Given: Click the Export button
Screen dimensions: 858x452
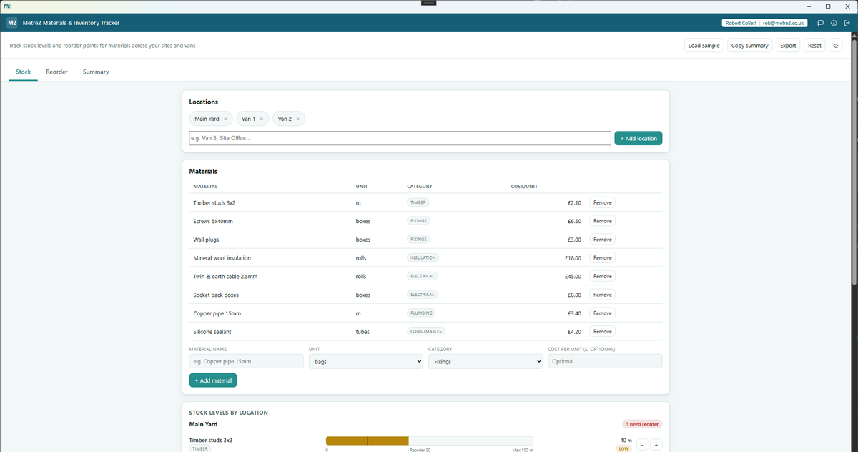Looking at the screenshot, I should tap(788, 46).
